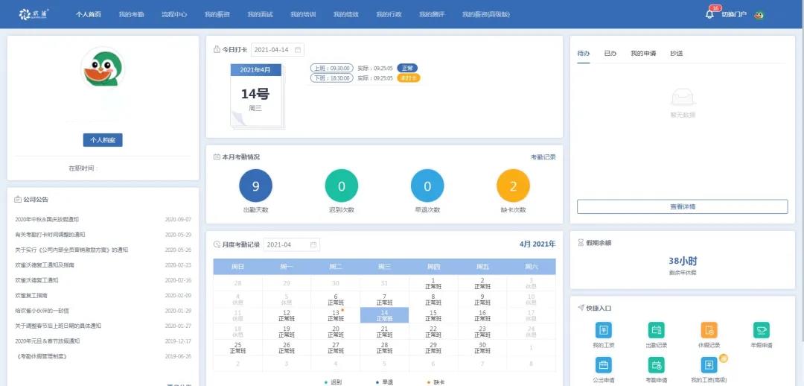
Task: Open the 考勤记录 link
Action: tap(543, 157)
